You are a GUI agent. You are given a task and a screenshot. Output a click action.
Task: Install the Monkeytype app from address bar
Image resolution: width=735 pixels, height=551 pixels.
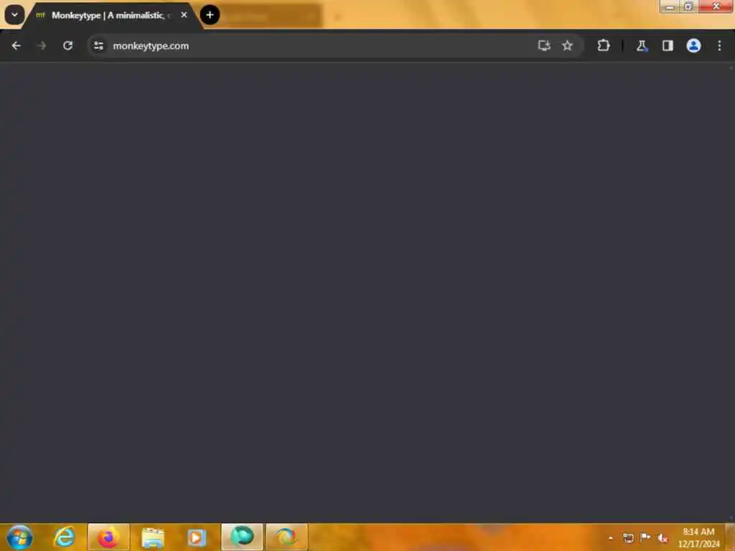pos(544,45)
